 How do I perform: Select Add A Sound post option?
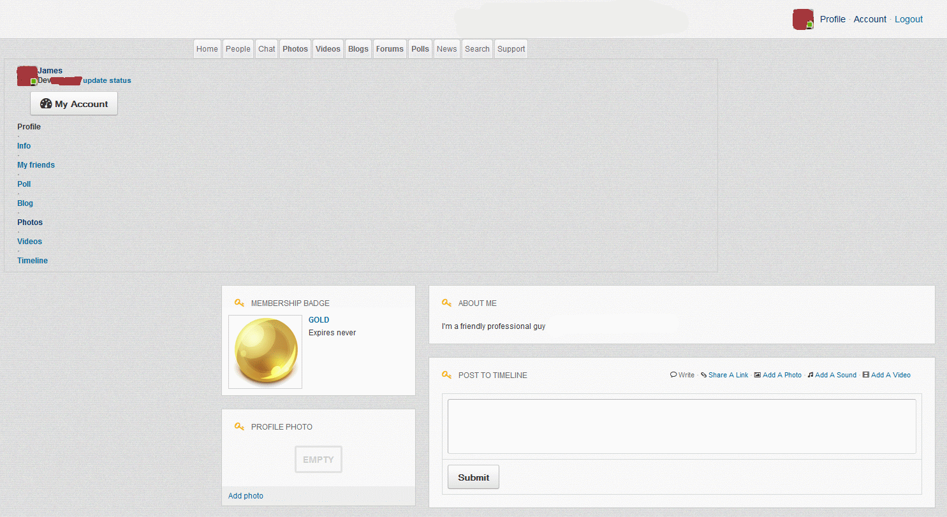832,375
